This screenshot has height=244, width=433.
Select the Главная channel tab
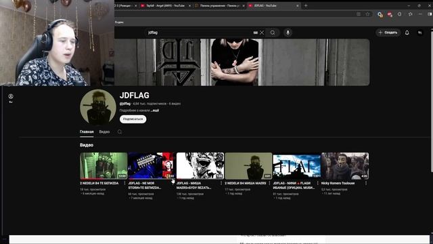[x=87, y=131]
